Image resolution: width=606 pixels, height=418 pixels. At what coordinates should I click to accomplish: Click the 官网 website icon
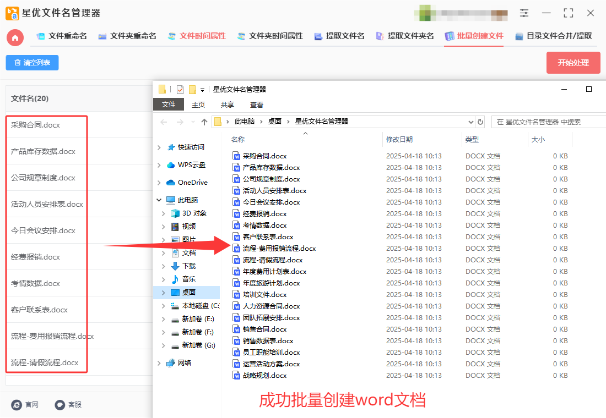click(17, 405)
